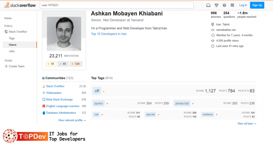Go to Jobs in the left sidebar
Image resolution: width=273 pixels, height=159 pixels.
pyautogui.click(x=12, y=51)
